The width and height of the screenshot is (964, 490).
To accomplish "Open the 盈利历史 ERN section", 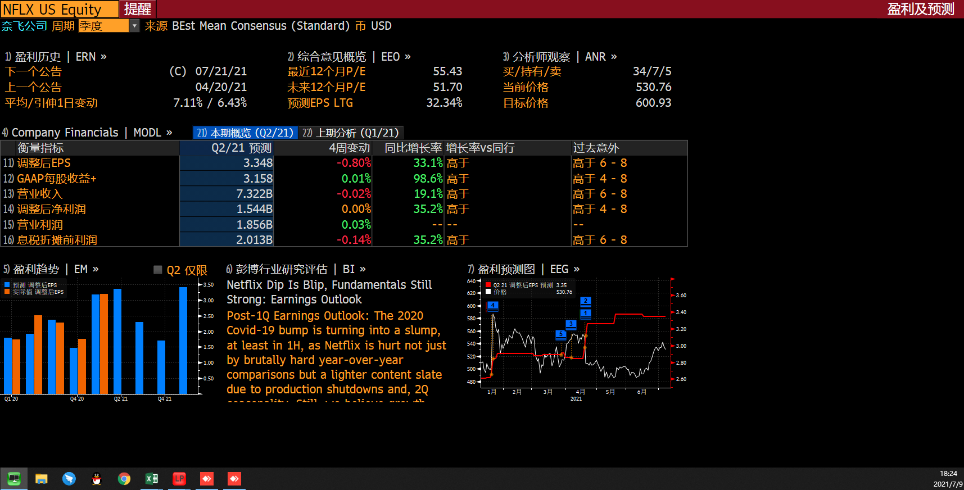I will pos(55,57).
